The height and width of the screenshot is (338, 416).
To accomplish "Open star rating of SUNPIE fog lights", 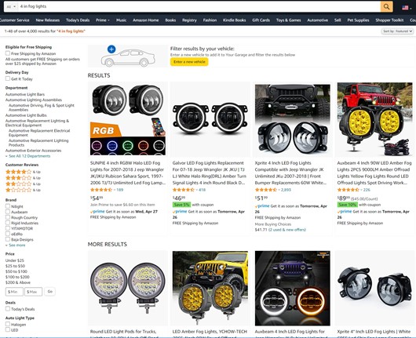I will click(x=101, y=190).
